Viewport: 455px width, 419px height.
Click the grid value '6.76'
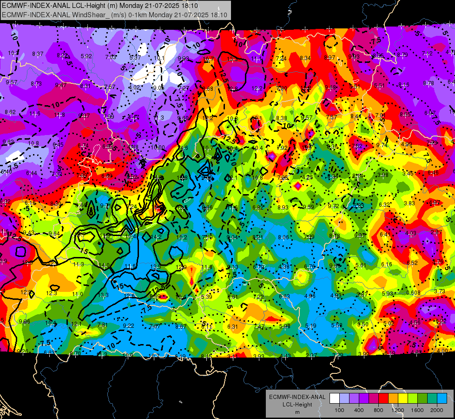[x=310, y=266]
